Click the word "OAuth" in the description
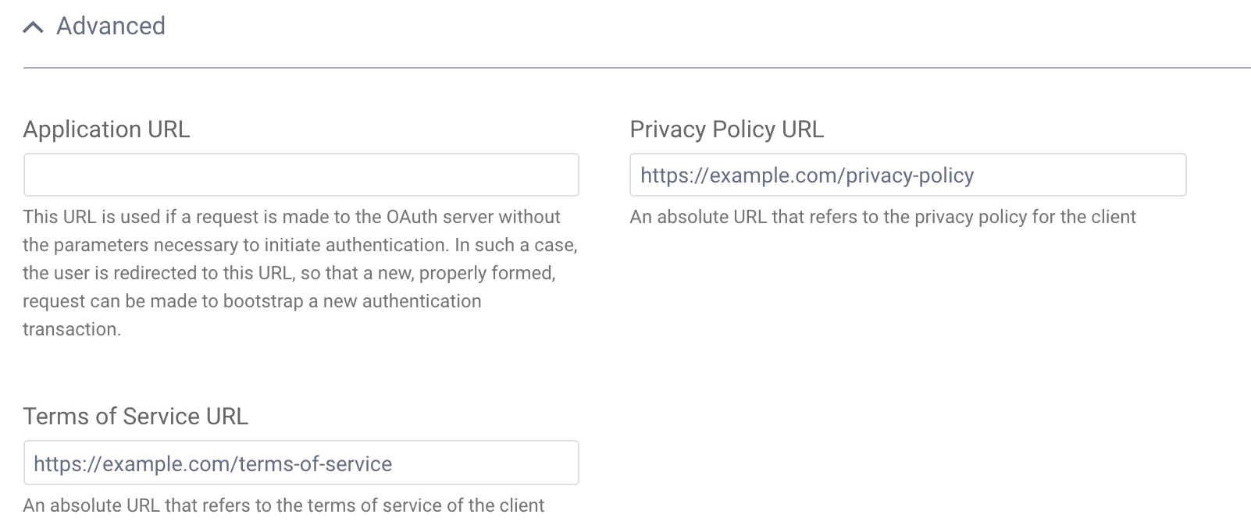Viewport: 1251px width, 532px height. click(412, 217)
